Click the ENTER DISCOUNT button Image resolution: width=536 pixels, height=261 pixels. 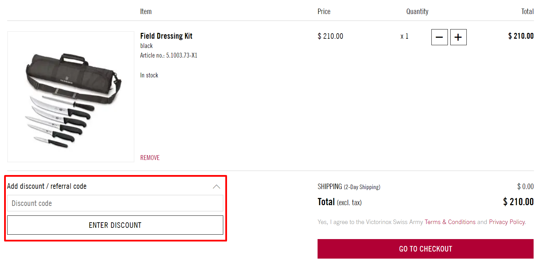[115, 225]
